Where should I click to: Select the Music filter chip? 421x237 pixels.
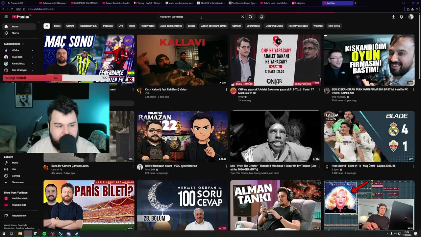(x=57, y=26)
